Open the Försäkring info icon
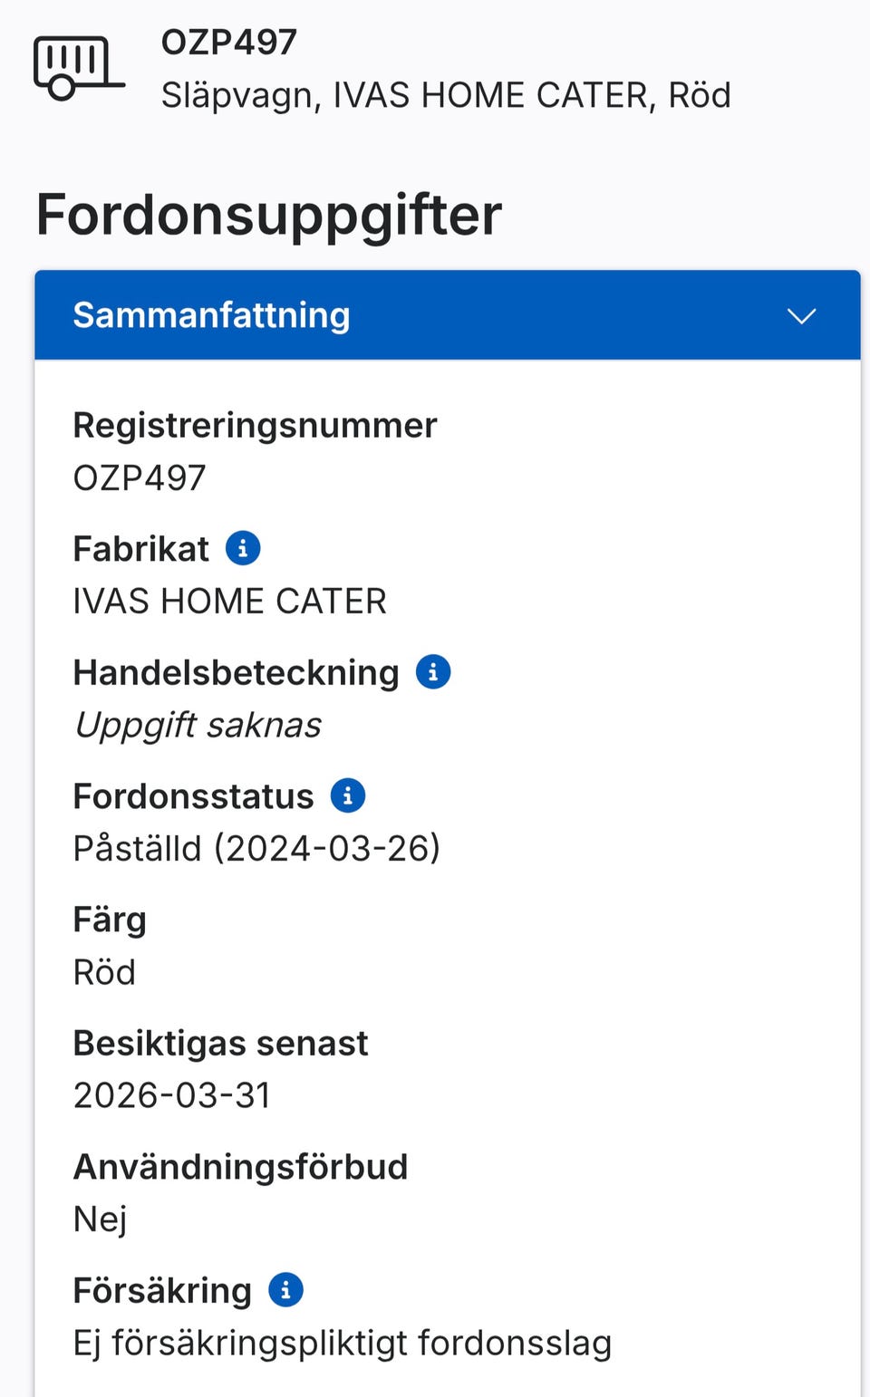This screenshot has height=1397, width=870. coord(285,1290)
